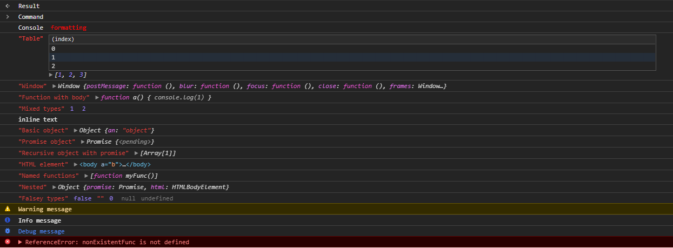This screenshot has width=673, height=248.
Task: Click the red formatting label text
Action: coord(69,28)
